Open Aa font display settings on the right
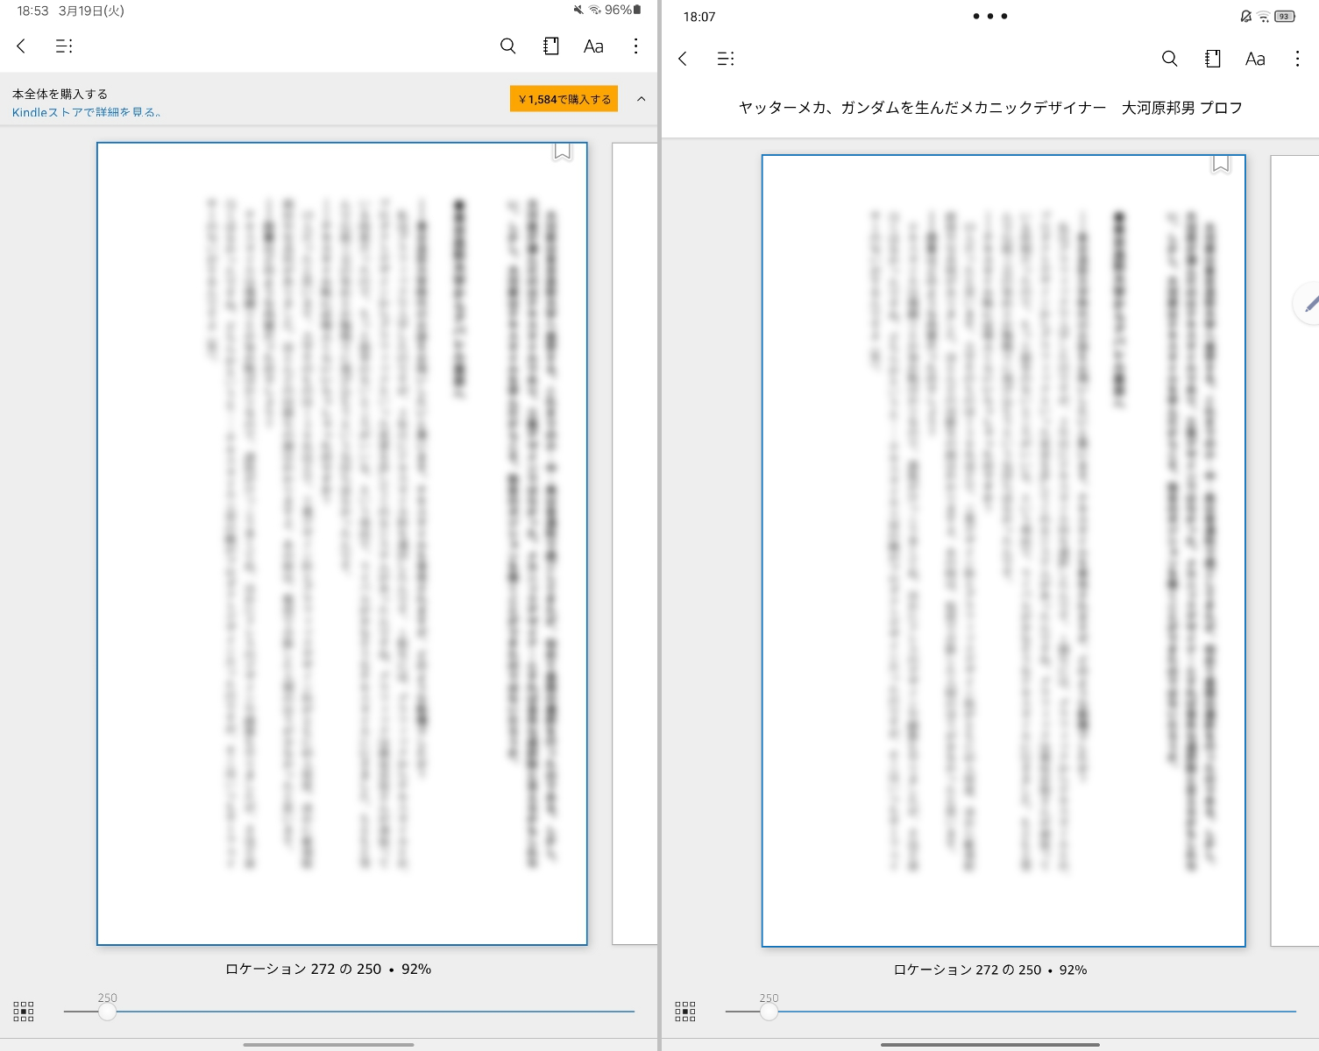The height and width of the screenshot is (1051, 1319). pyautogui.click(x=1254, y=59)
